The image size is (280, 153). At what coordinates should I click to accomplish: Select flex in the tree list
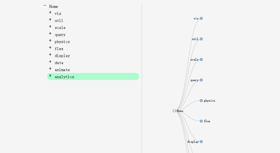click(59, 49)
